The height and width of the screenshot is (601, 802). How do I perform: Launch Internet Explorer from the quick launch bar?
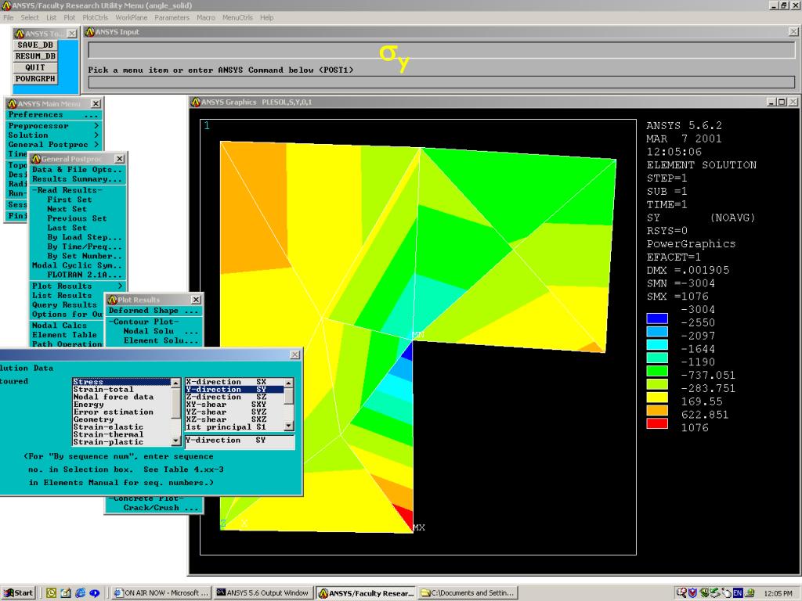coord(81,593)
